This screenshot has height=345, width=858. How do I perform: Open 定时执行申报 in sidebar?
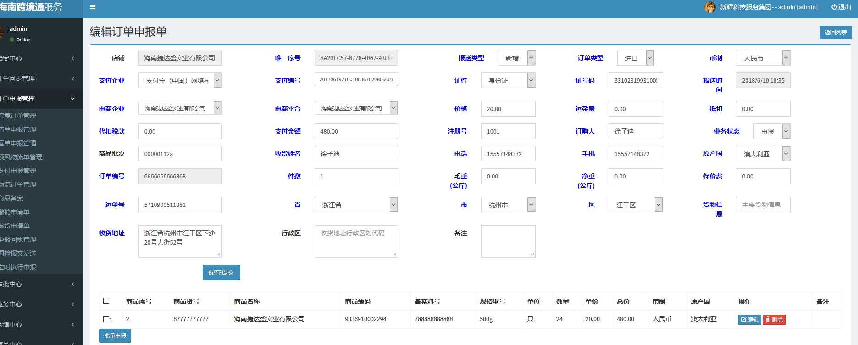pos(18,267)
